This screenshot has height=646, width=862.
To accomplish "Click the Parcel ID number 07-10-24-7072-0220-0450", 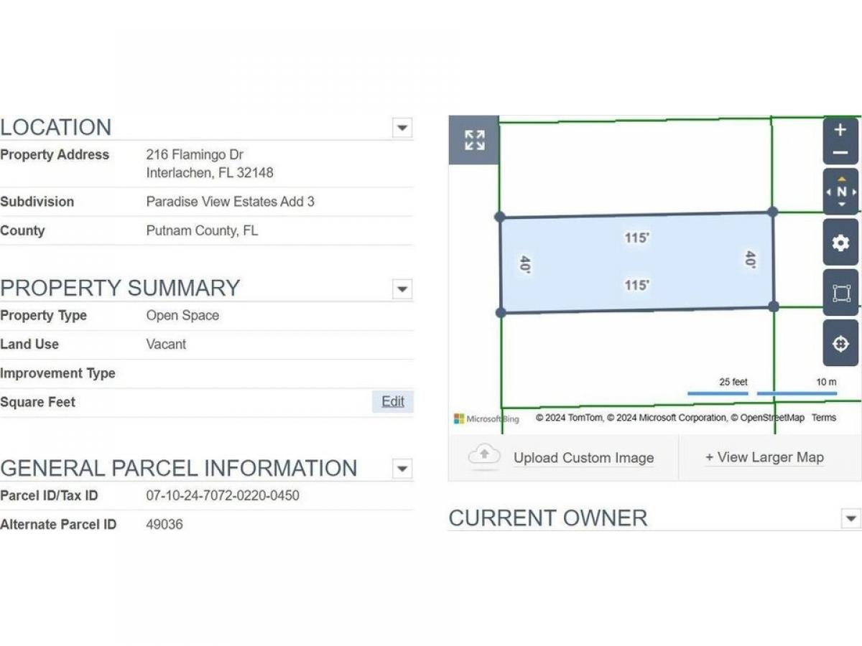I will (x=223, y=496).
